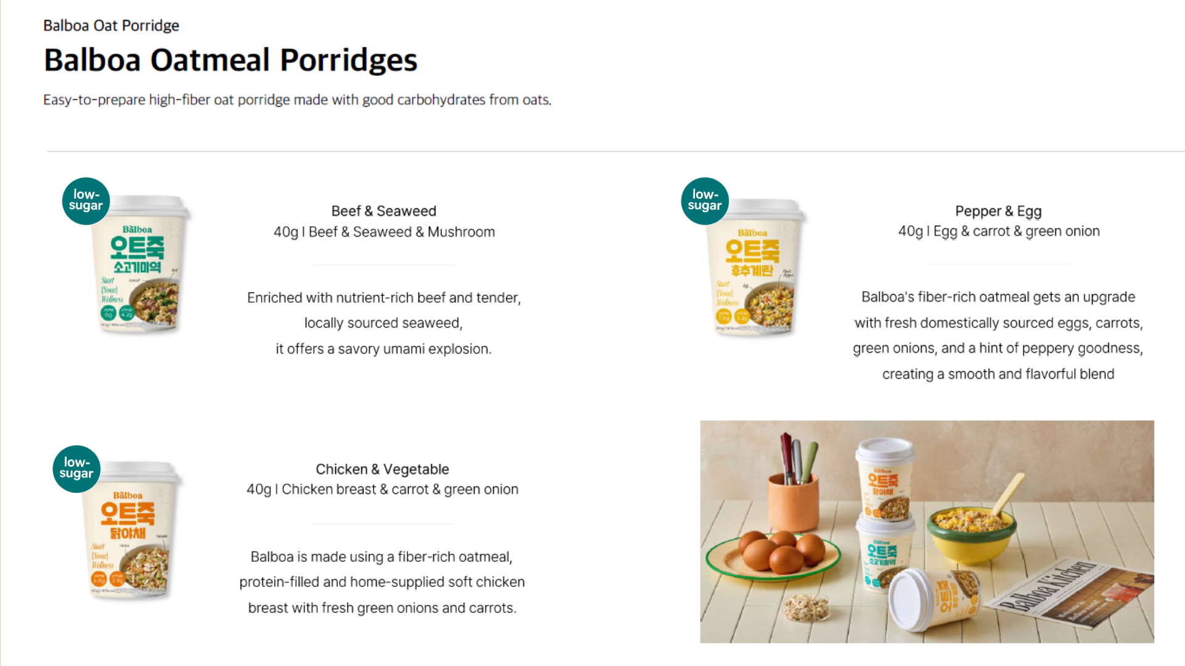
Task: Click the Pepper & Egg low-sugar badge
Action: coord(705,201)
